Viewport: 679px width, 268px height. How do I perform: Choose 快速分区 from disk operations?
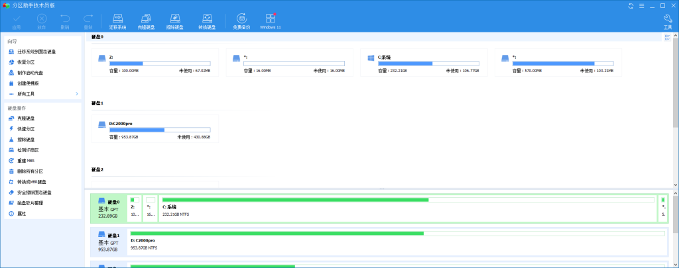[26, 128]
